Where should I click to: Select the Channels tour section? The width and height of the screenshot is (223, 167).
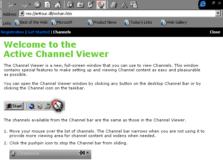[x=62, y=32]
